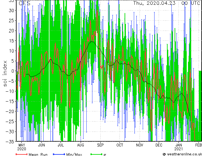The width and height of the screenshot is (202, 156).
Task: Click the y-axis value 10
Action: (11, 51)
